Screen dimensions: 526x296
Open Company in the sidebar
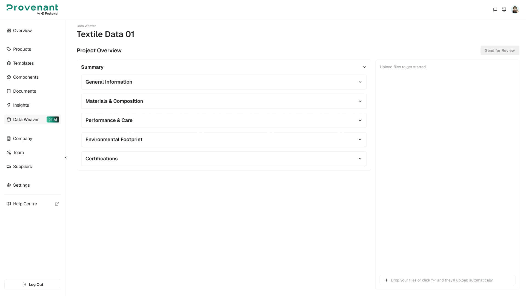tap(33, 139)
